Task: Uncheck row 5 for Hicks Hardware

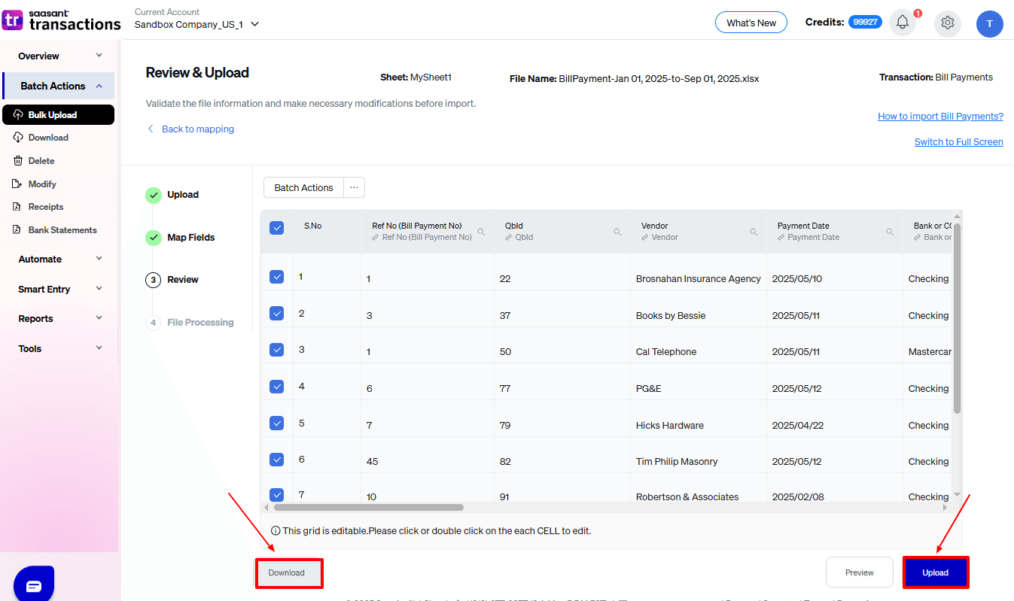Action: point(276,422)
